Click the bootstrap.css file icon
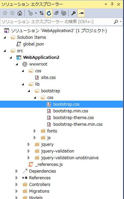124x199 pixels. pos(49,104)
